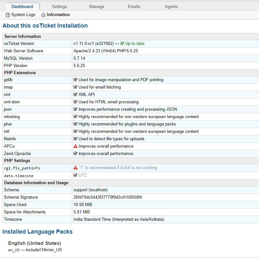Click the 'date.timezone' setting name

click(19, 176)
